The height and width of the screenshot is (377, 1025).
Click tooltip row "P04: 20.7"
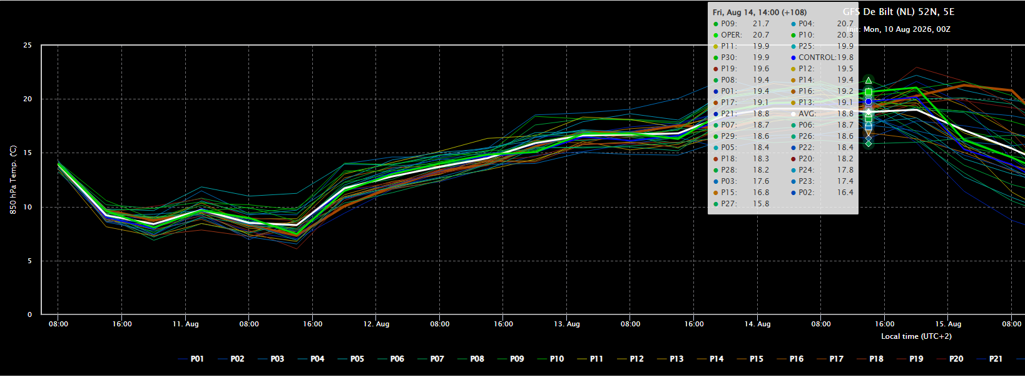pyautogui.click(x=822, y=24)
